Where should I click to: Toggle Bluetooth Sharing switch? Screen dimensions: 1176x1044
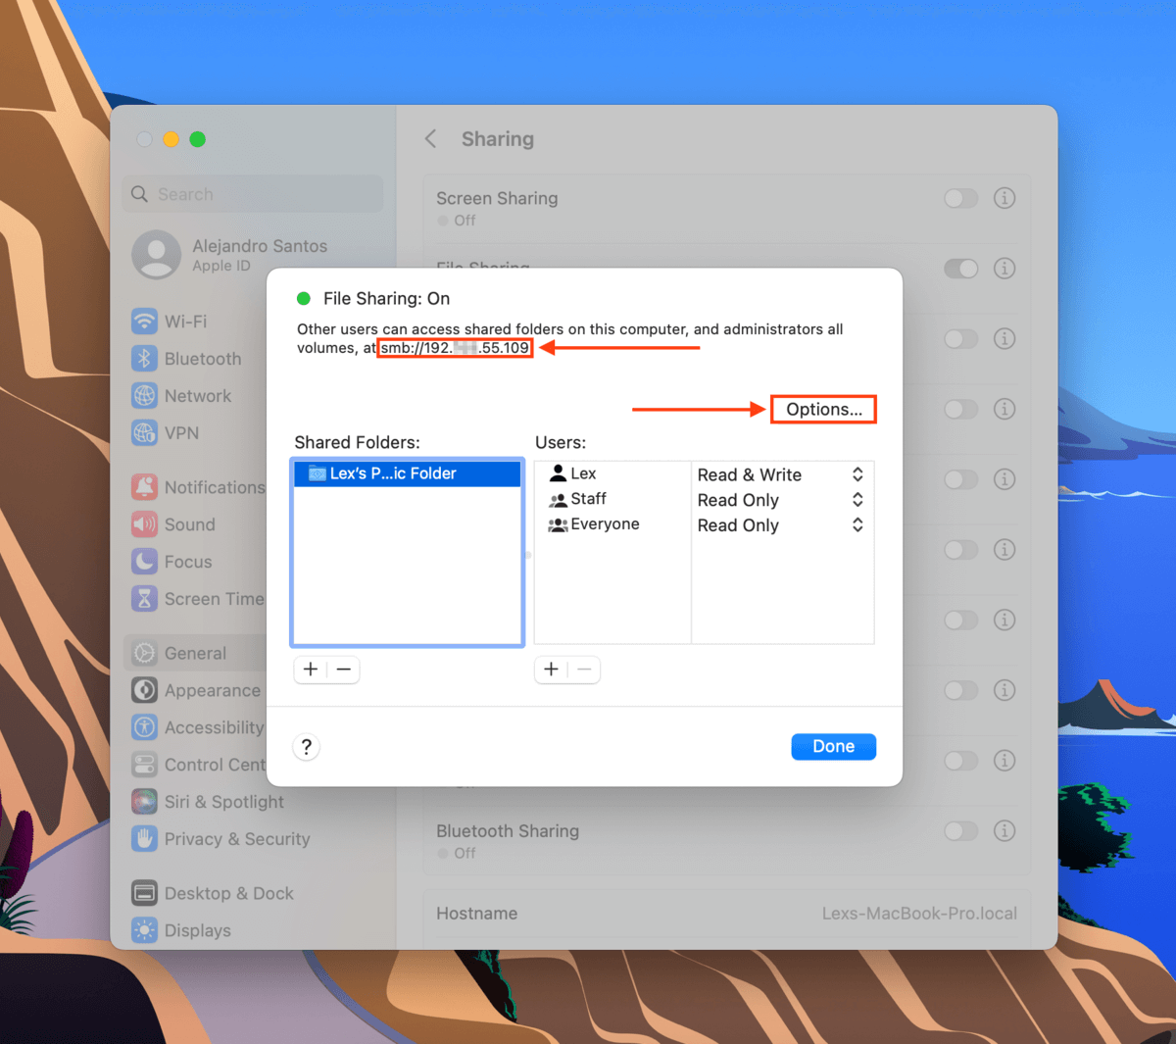[x=960, y=831]
